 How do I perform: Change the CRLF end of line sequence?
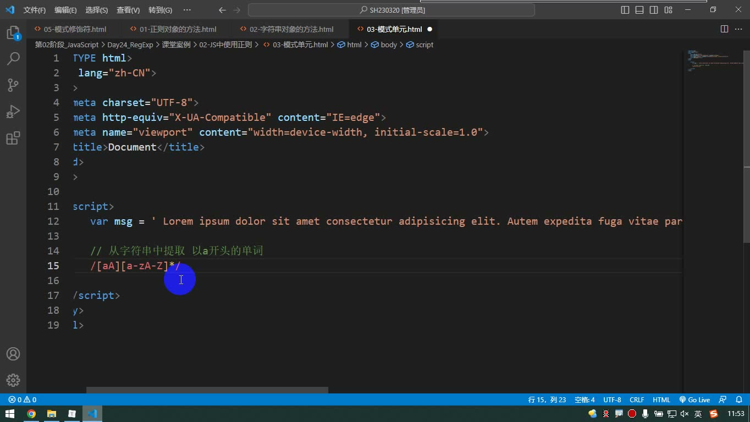click(637, 399)
